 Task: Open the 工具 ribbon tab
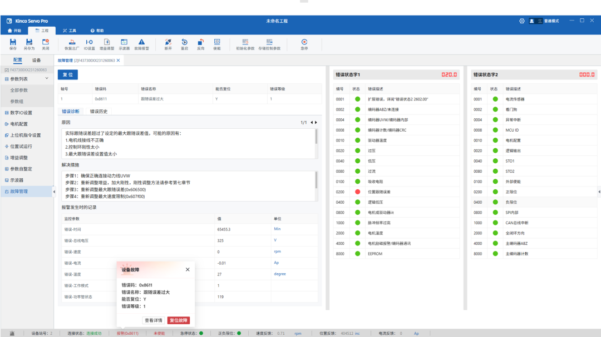pyautogui.click(x=70, y=31)
